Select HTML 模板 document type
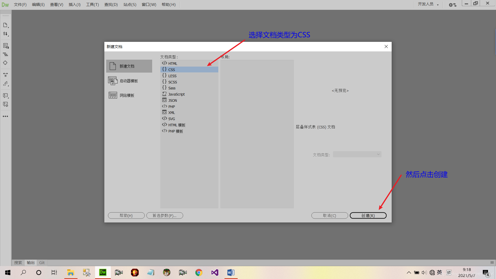The image size is (496, 279). 177,125
